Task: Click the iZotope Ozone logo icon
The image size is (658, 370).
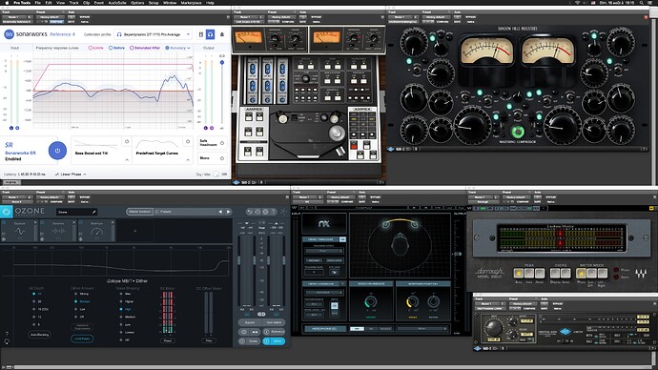Action: point(7,212)
